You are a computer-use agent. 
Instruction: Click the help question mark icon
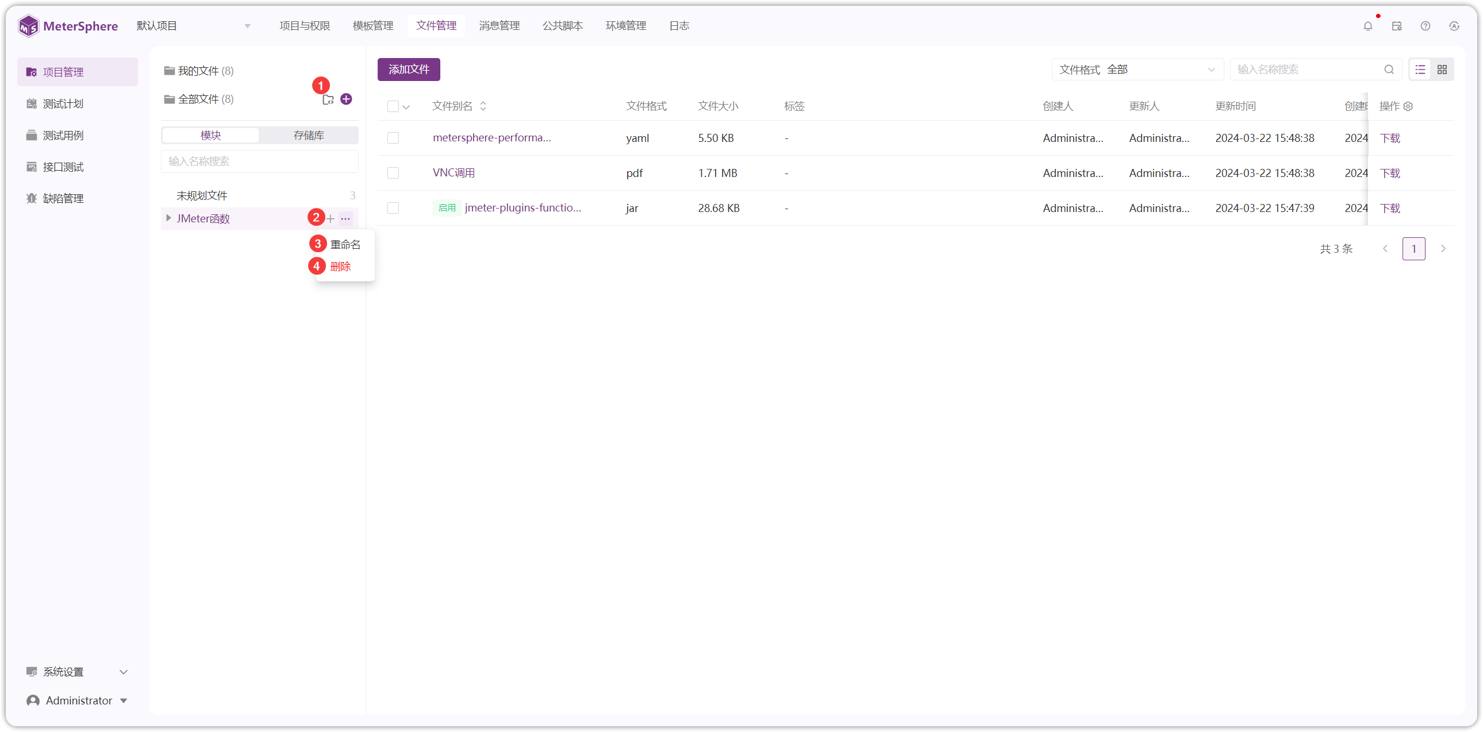click(x=1426, y=26)
